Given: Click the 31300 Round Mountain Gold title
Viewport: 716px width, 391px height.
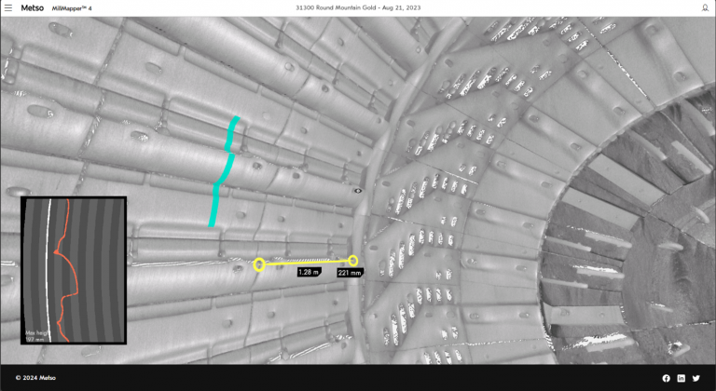Looking at the screenshot, I should pos(358,7).
